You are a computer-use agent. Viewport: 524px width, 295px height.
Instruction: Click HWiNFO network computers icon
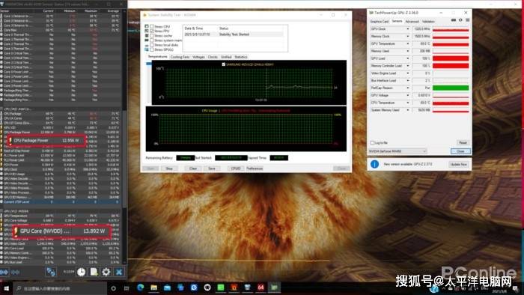[51, 272]
